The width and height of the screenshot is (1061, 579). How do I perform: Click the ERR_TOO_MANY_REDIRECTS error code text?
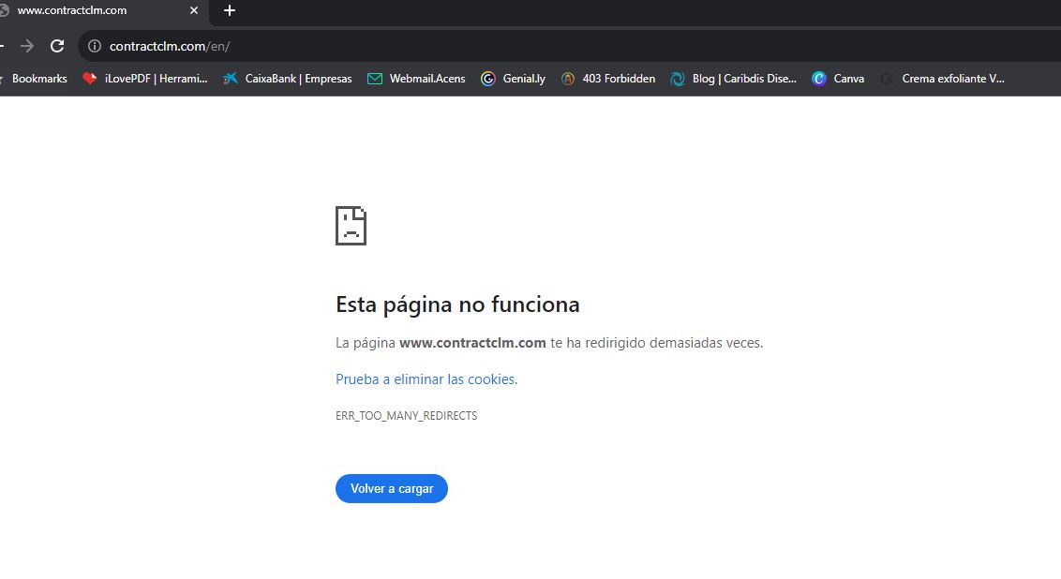pyautogui.click(x=406, y=415)
